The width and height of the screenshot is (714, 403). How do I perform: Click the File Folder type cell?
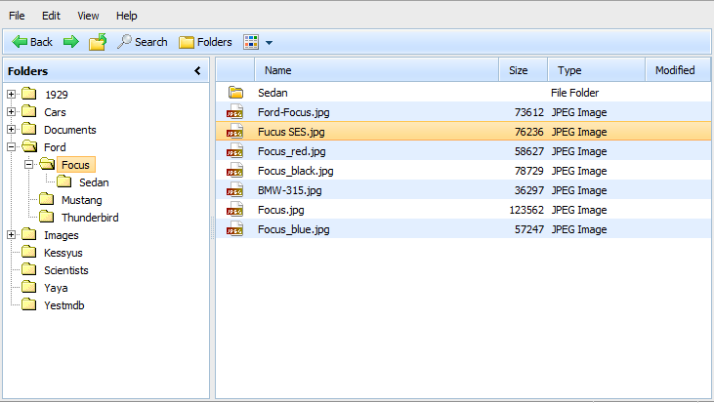click(574, 93)
